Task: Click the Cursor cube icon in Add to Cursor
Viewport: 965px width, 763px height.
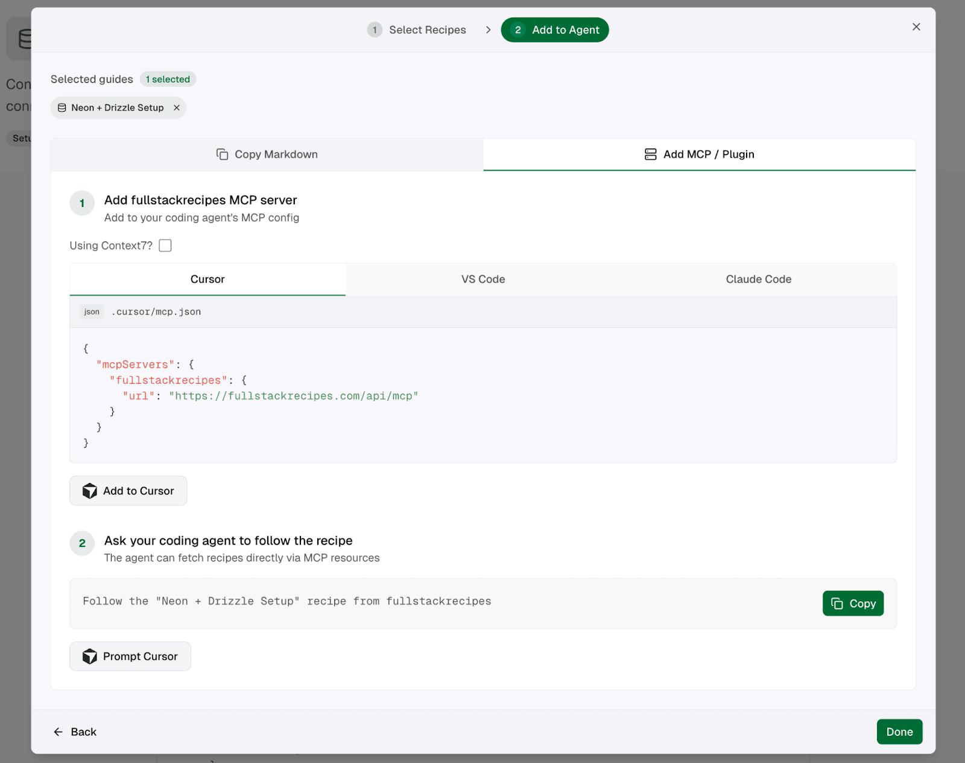Action: click(90, 491)
